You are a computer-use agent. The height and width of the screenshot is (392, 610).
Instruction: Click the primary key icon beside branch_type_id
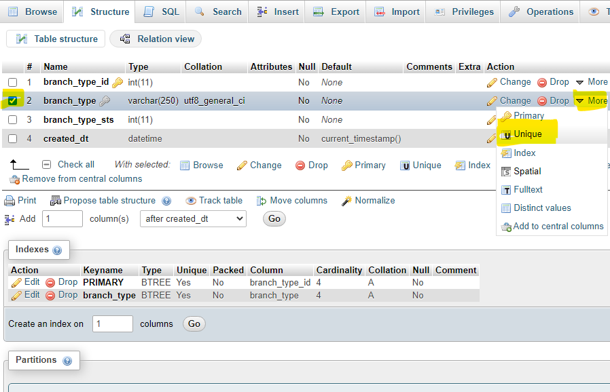[117, 82]
